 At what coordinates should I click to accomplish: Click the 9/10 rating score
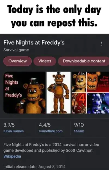79,125
